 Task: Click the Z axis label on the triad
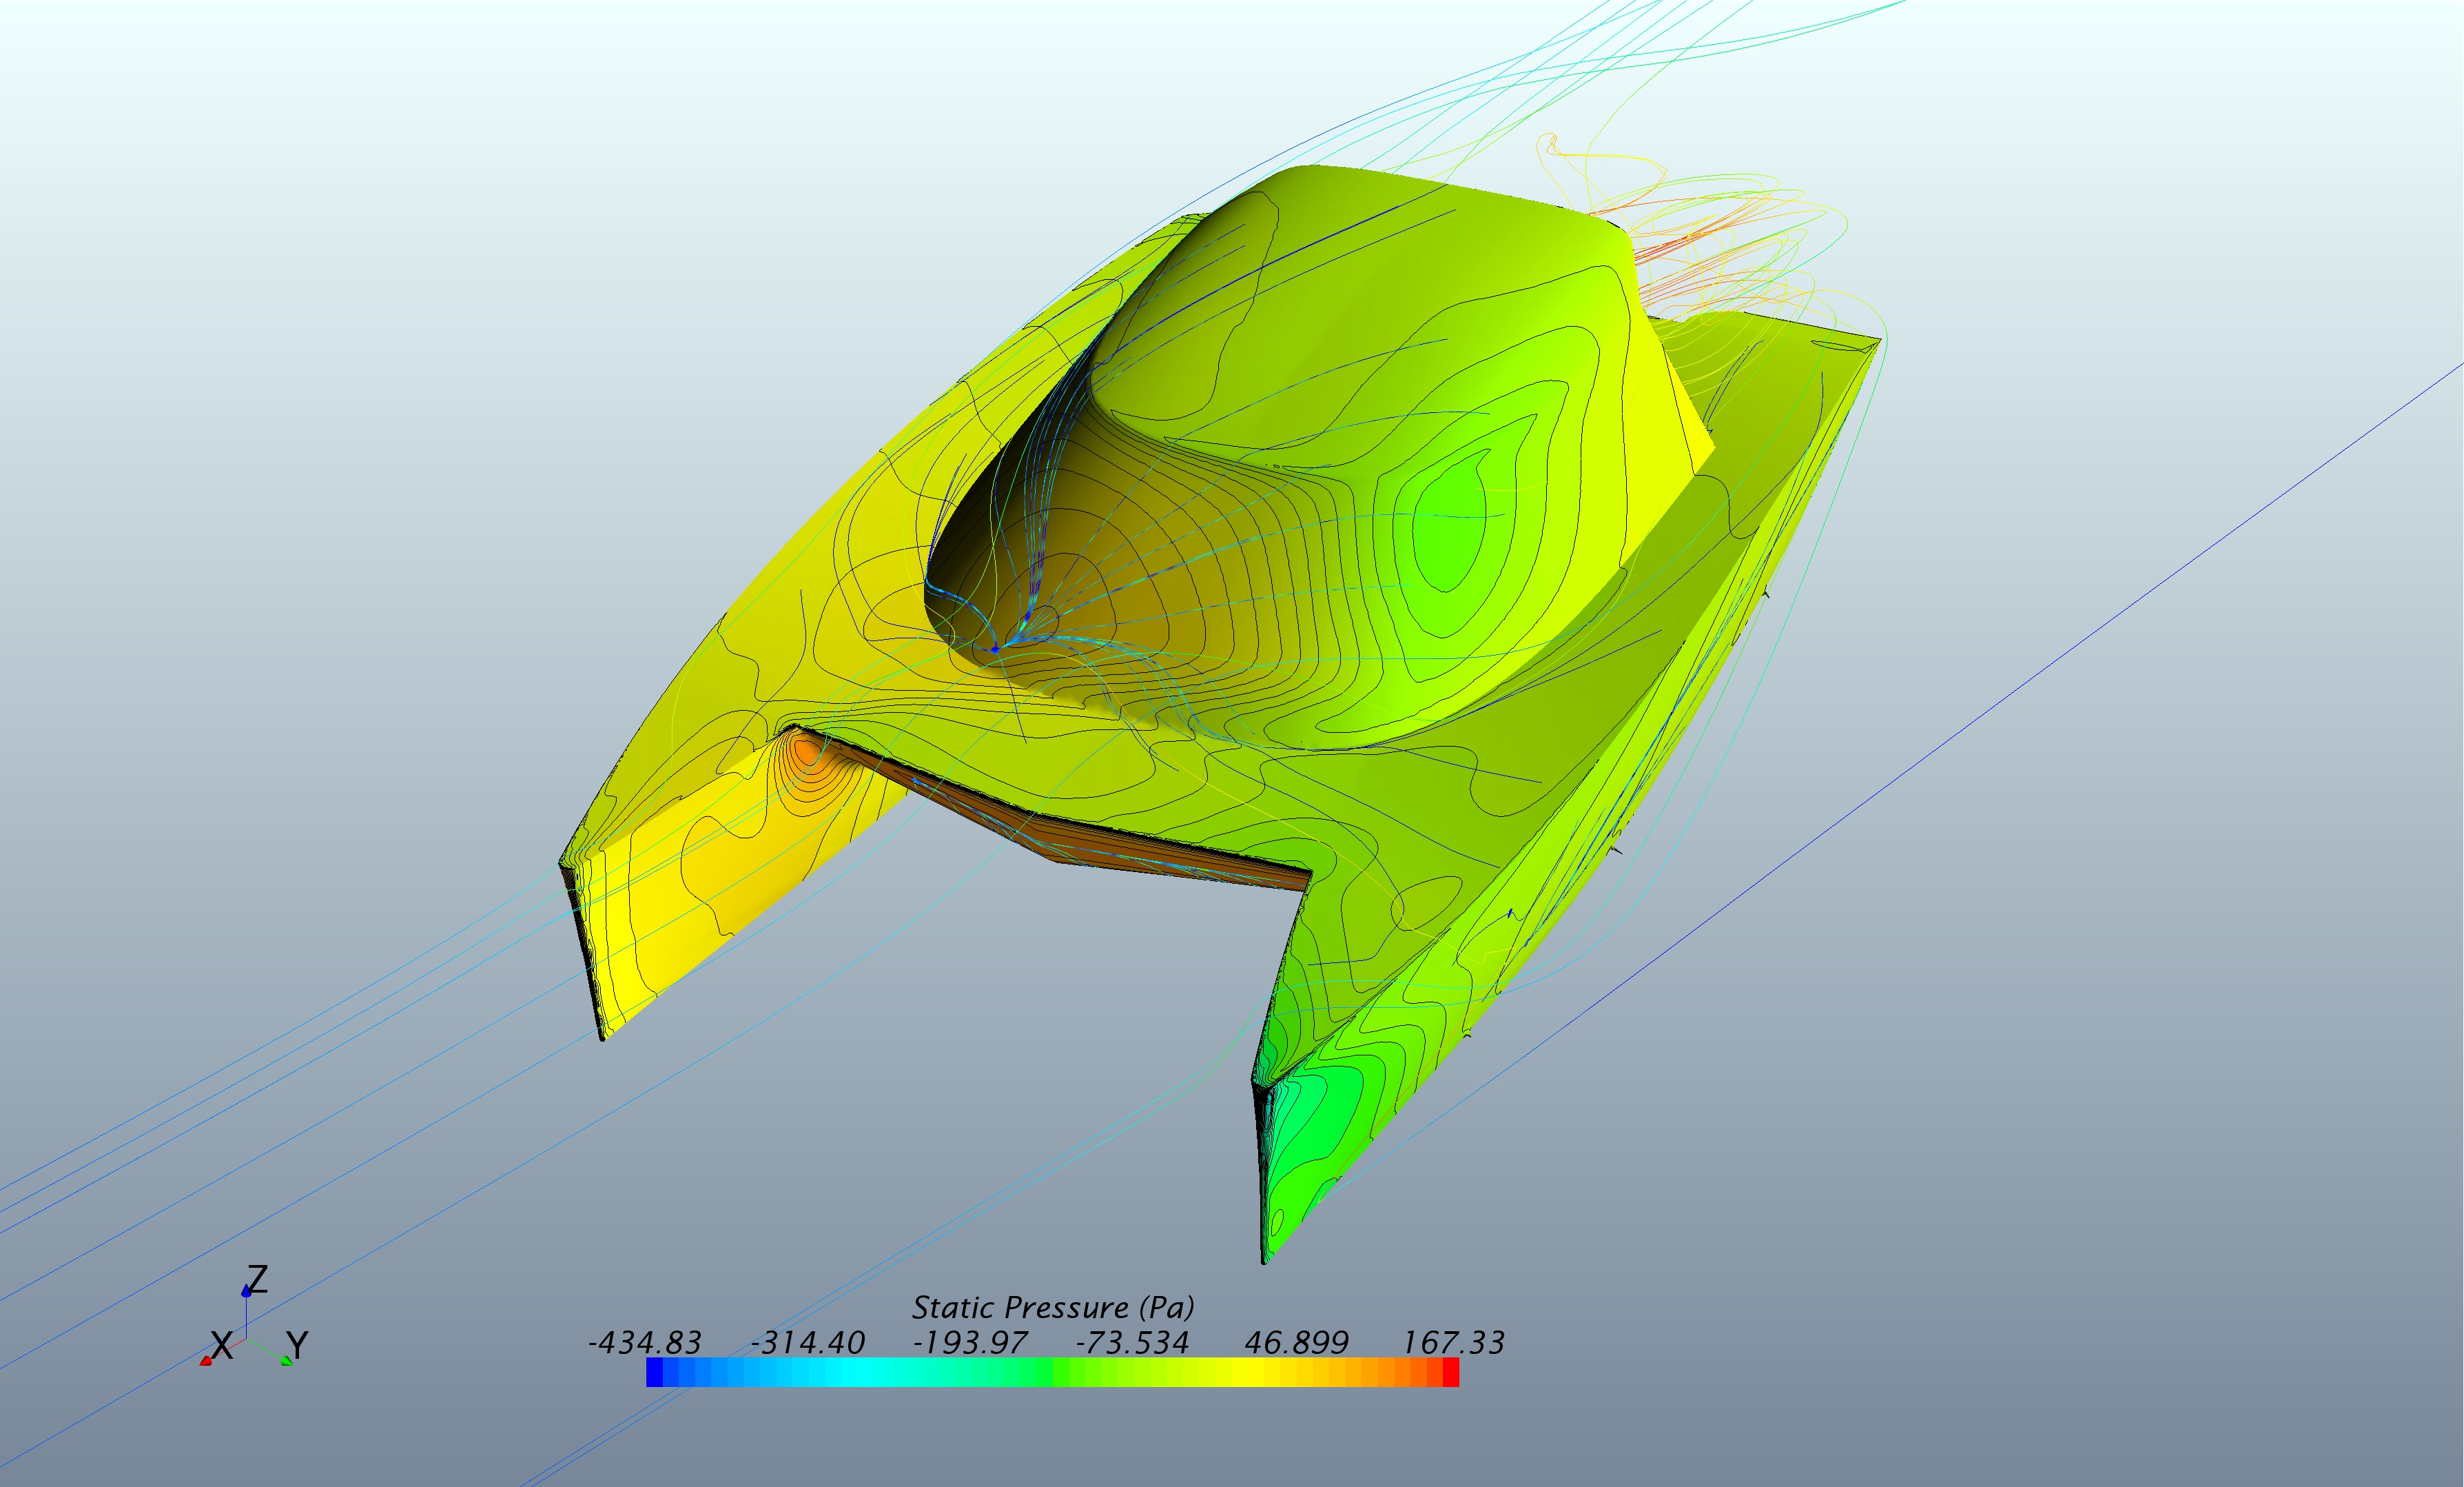tap(257, 1279)
